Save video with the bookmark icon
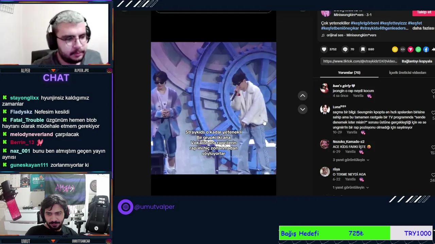This screenshot has width=435, height=244. pos(363,49)
